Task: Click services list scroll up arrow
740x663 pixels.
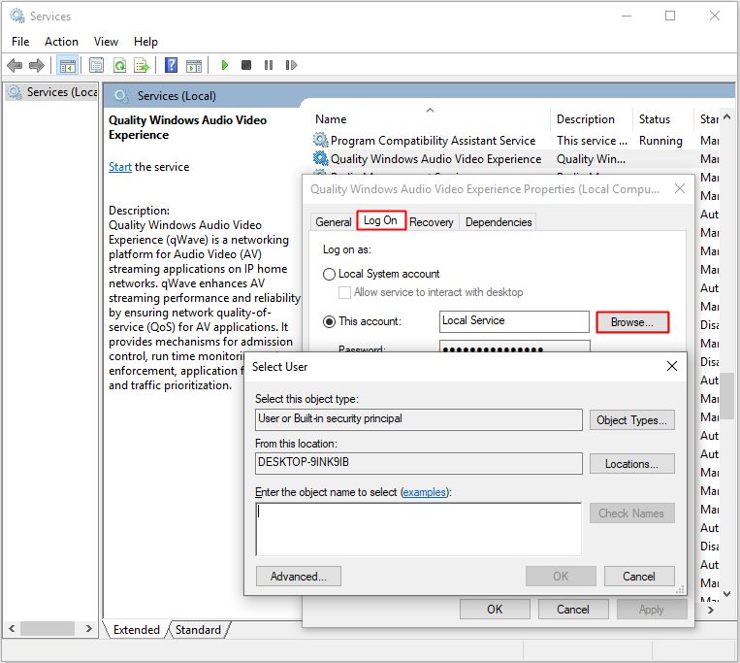Action: tap(726, 116)
